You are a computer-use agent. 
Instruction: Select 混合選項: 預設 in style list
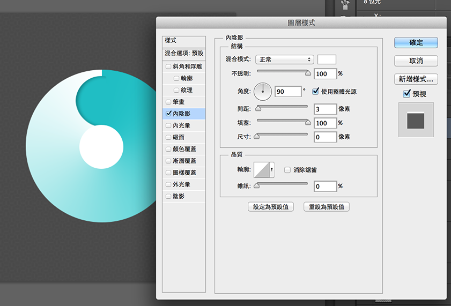[x=184, y=54]
